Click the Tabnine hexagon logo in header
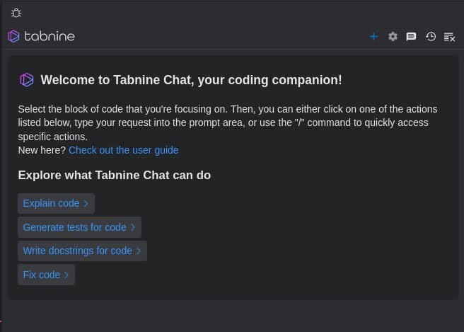Image resolution: width=464 pixels, height=332 pixels. pos(13,36)
